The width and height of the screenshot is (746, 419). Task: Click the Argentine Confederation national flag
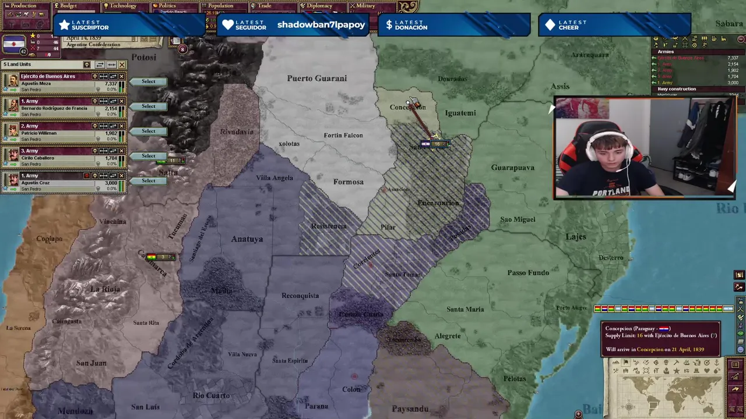14,44
